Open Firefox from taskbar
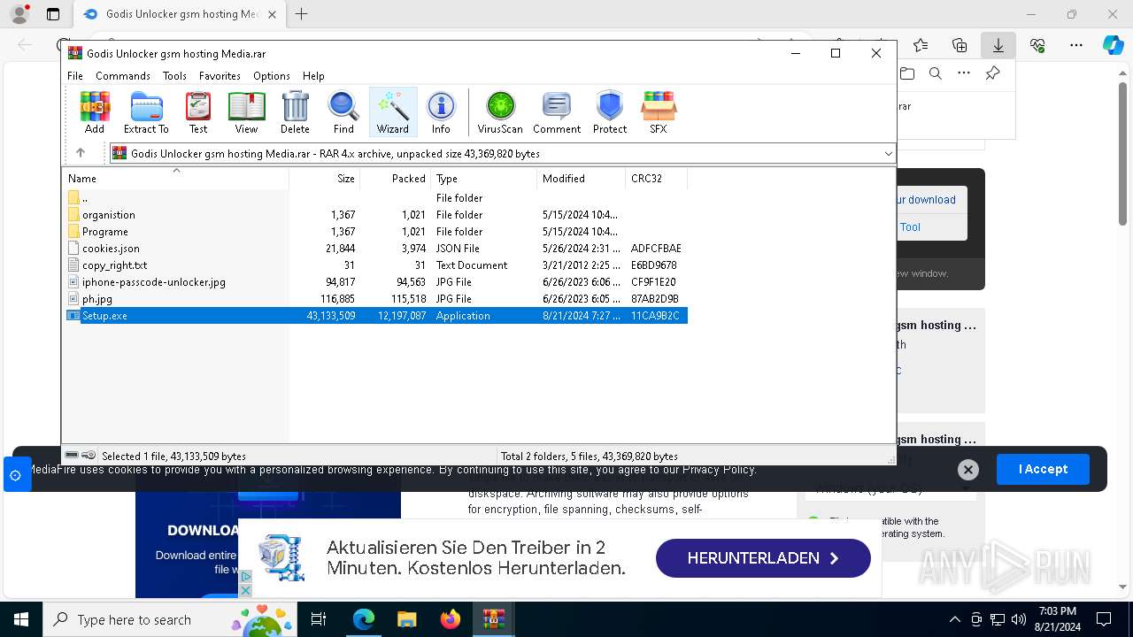1133x637 pixels. 451,619
